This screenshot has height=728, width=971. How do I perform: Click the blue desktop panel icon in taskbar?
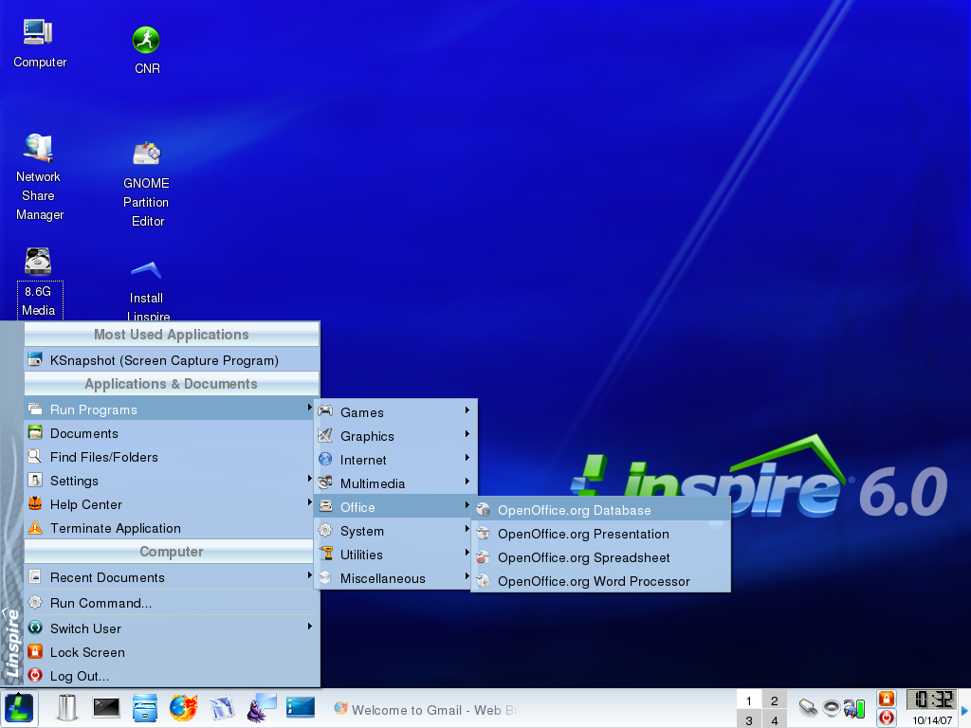(301, 707)
